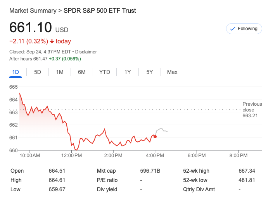273x199 pixels.
Task: Switch to the 5D chart tab
Action: click(x=38, y=72)
